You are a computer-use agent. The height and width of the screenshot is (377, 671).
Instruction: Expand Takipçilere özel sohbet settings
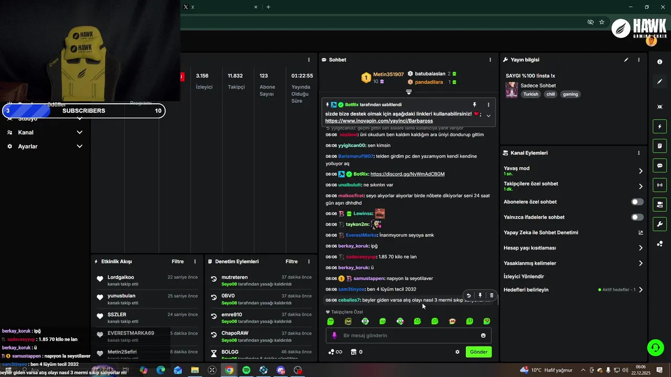click(641, 186)
